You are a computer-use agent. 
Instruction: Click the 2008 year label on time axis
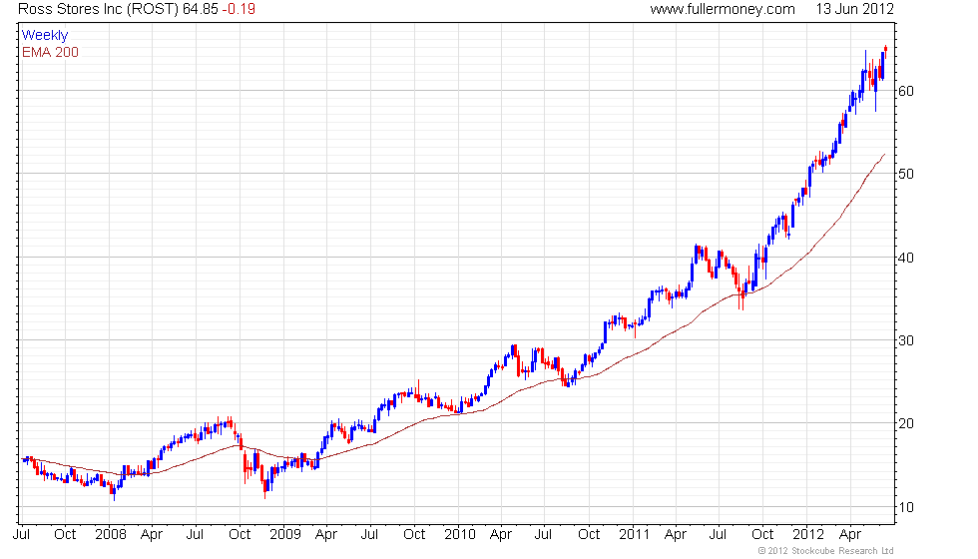click(111, 535)
